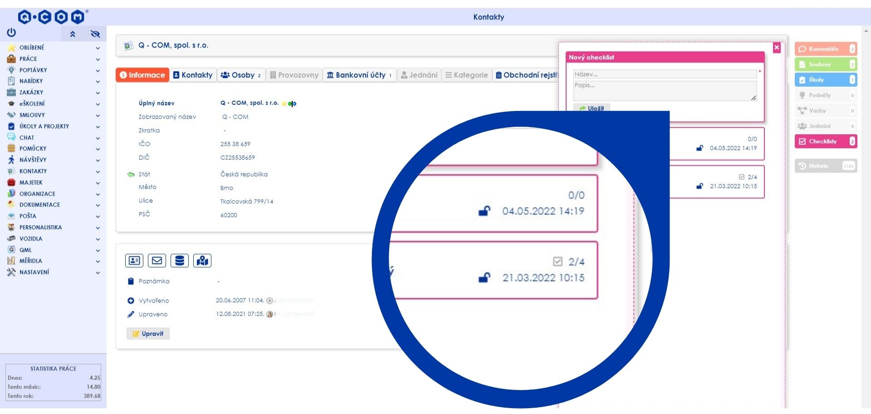Open the Checklisty side button
Image resolution: width=871 pixels, height=414 pixels.
826,141
